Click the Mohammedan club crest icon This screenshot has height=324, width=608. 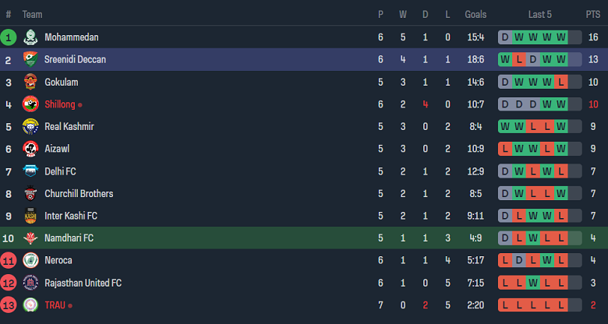click(x=30, y=37)
